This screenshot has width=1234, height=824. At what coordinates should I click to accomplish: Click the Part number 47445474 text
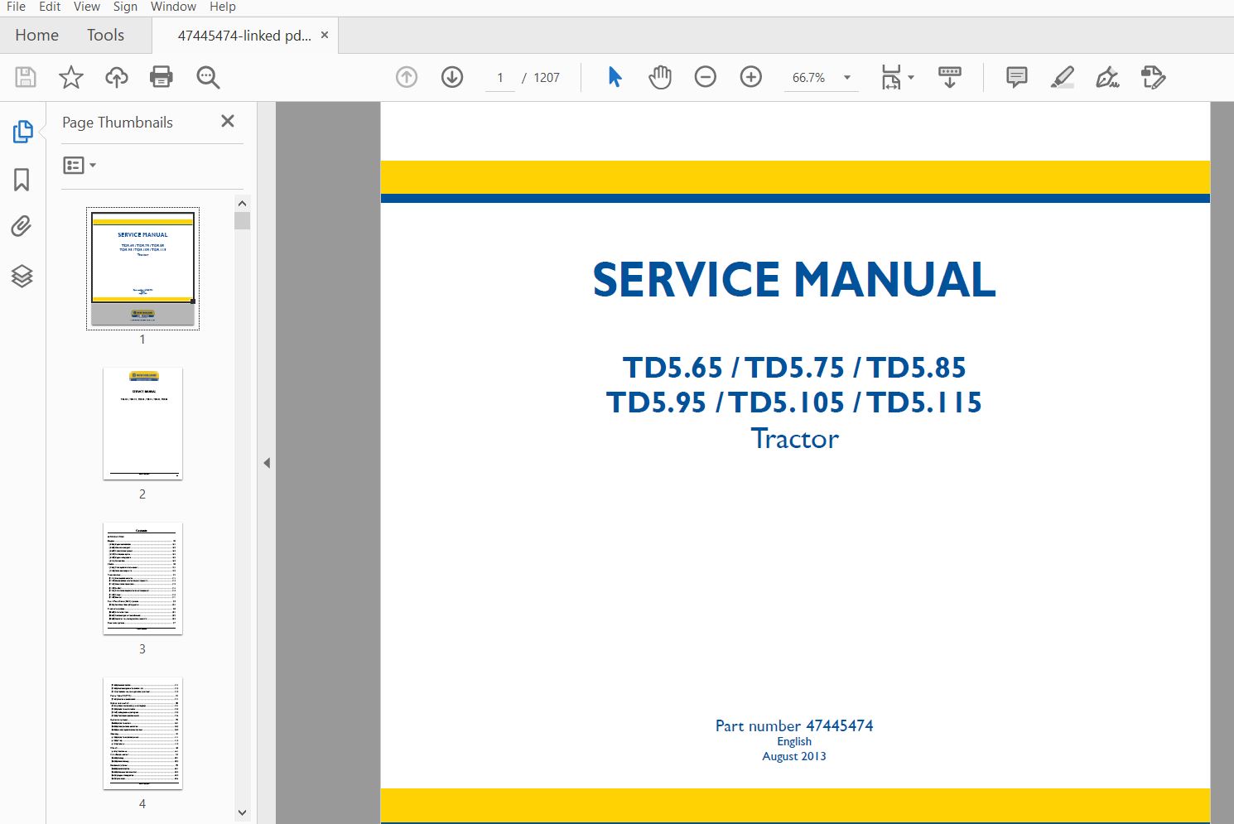pyautogui.click(x=794, y=726)
